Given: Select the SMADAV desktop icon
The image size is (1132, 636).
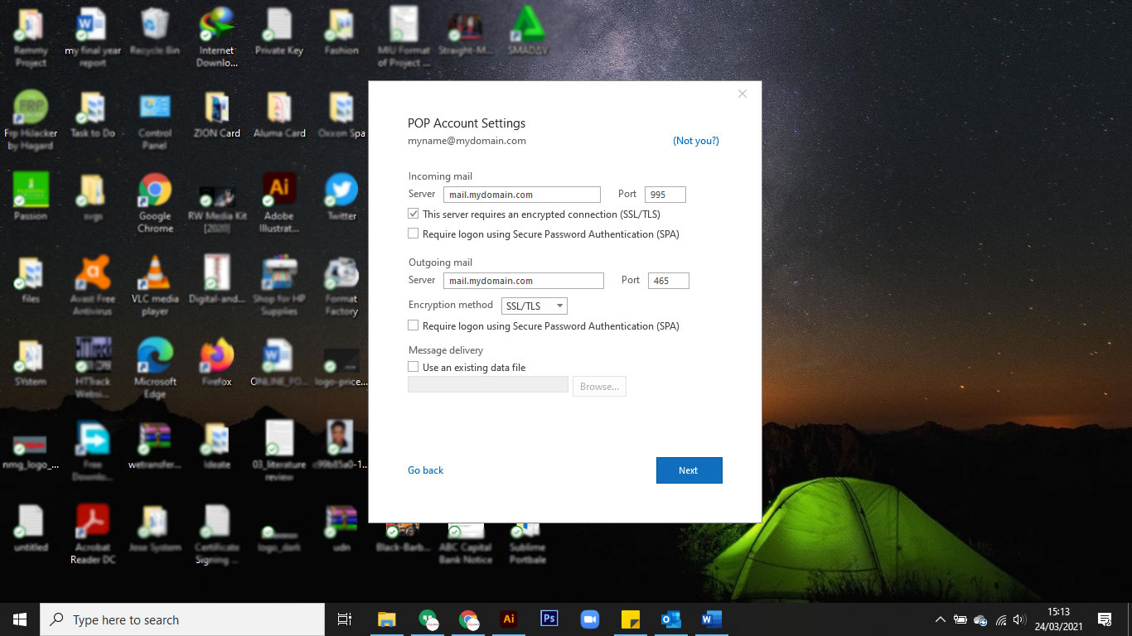Looking at the screenshot, I should pos(527,31).
